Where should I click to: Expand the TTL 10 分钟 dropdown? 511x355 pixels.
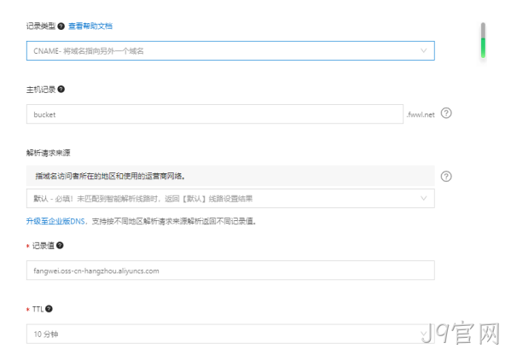(230, 334)
